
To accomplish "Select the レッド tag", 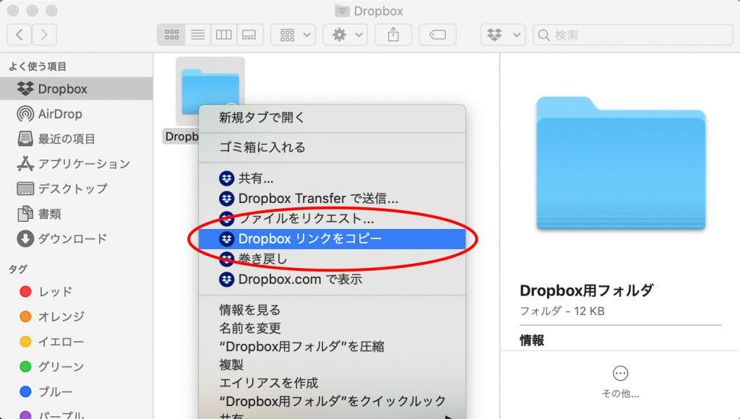I will click(77, 292).
